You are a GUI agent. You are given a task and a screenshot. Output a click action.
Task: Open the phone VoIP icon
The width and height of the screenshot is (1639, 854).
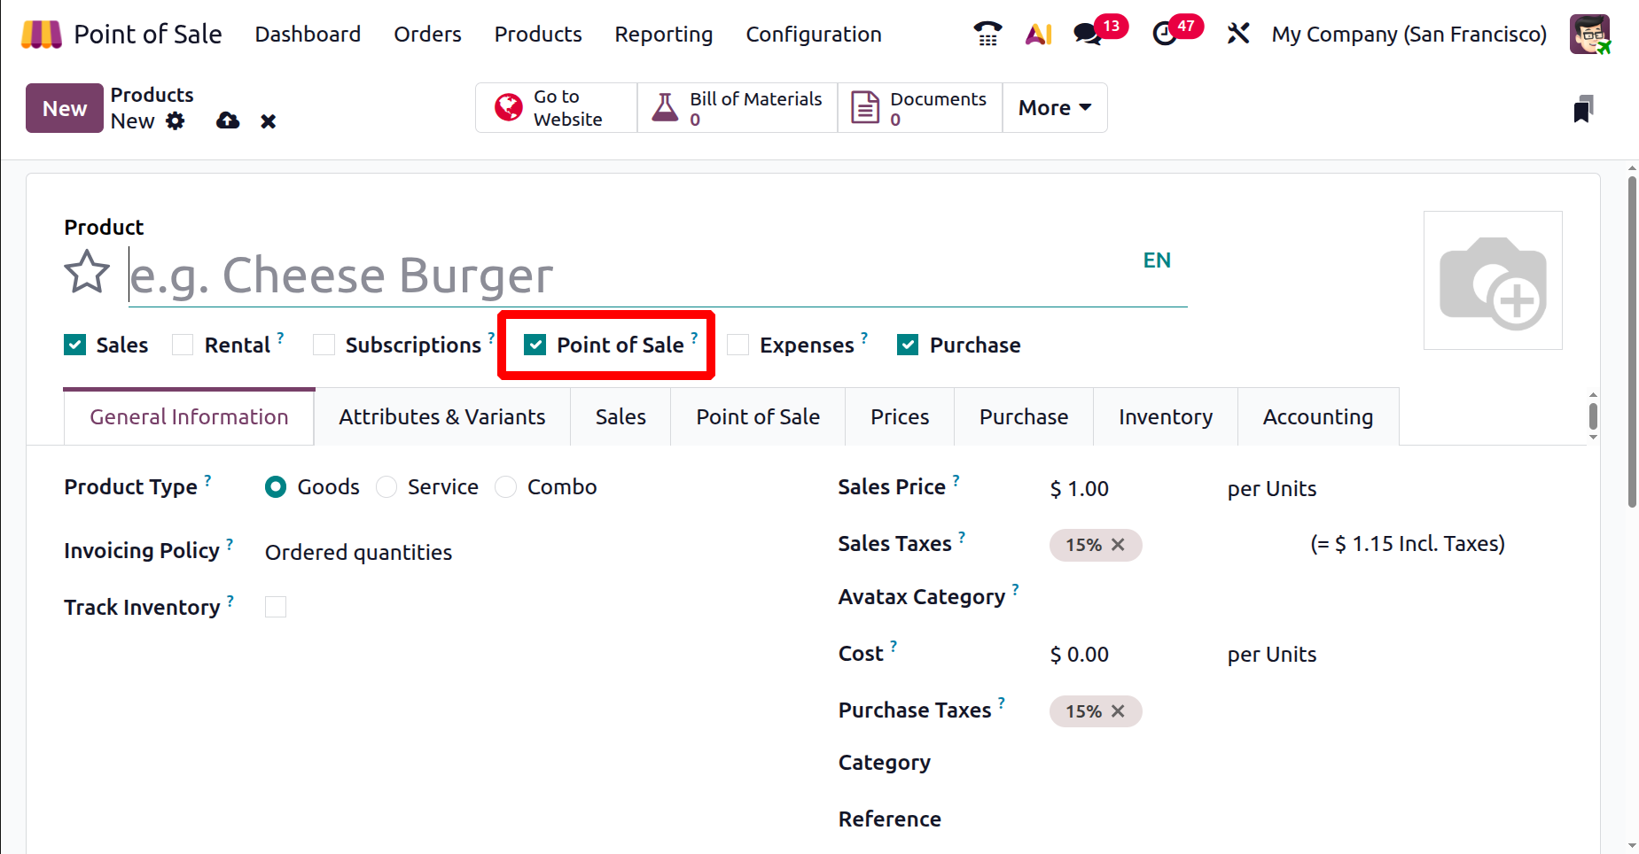coord(987,34)
